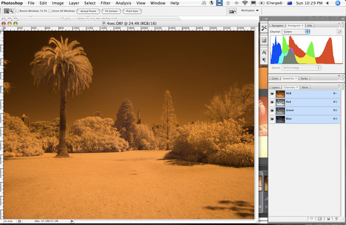Image resolution: width=346 pixels, height=225 pixels.
Task: Open the Character panel icon
Action: click(264, 52)
